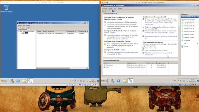This screenshot has width=199, height=112.
Task: Sort programs by Ruta de acceso column
Action: pos(136,63)
